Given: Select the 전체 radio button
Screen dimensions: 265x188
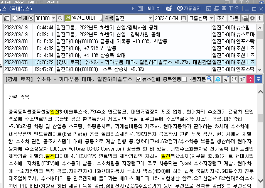Looking at the screenshot, I should pos(15,18).
